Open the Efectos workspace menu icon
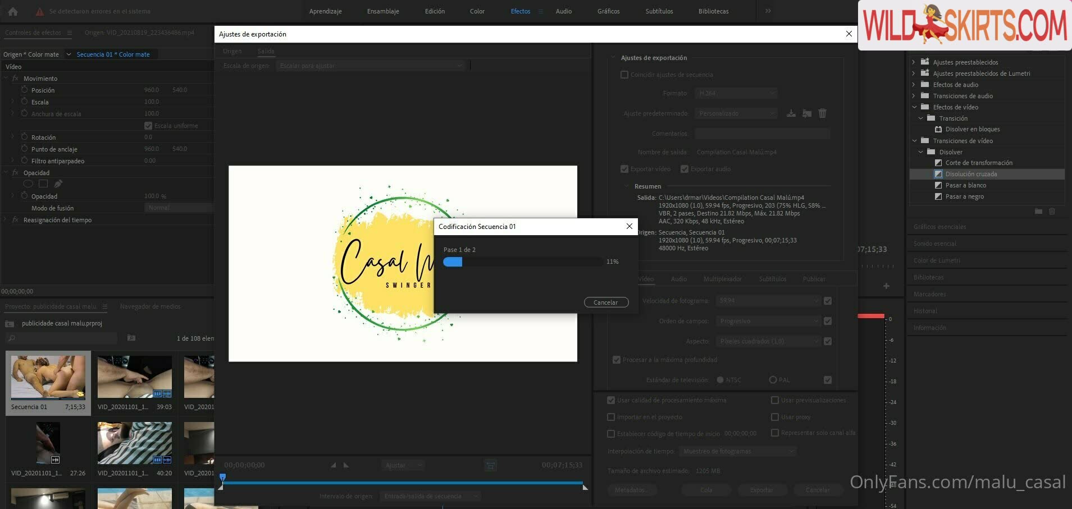1072x509 pixels. point(541,11)
